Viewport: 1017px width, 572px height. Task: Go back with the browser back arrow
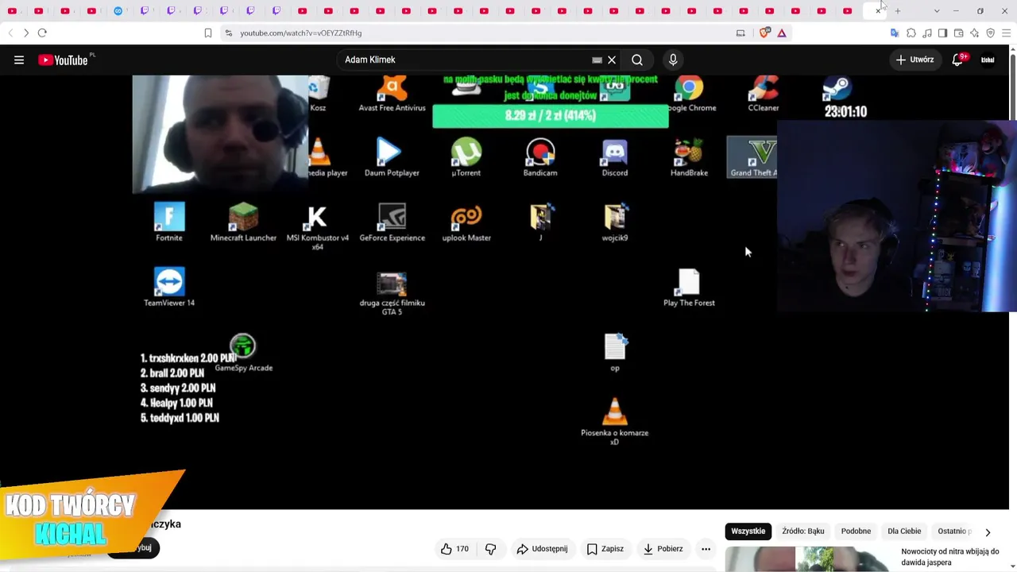[x=10, y=33]
